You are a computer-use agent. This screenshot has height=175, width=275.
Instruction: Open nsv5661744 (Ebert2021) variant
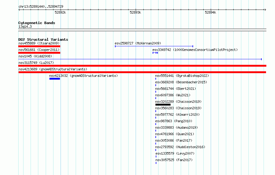pos(176,89)
